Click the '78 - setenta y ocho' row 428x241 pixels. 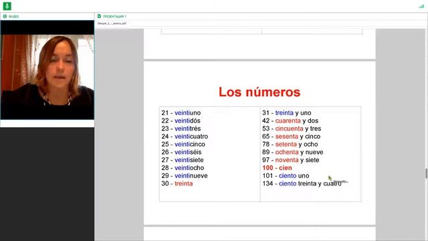click(290, 145)
